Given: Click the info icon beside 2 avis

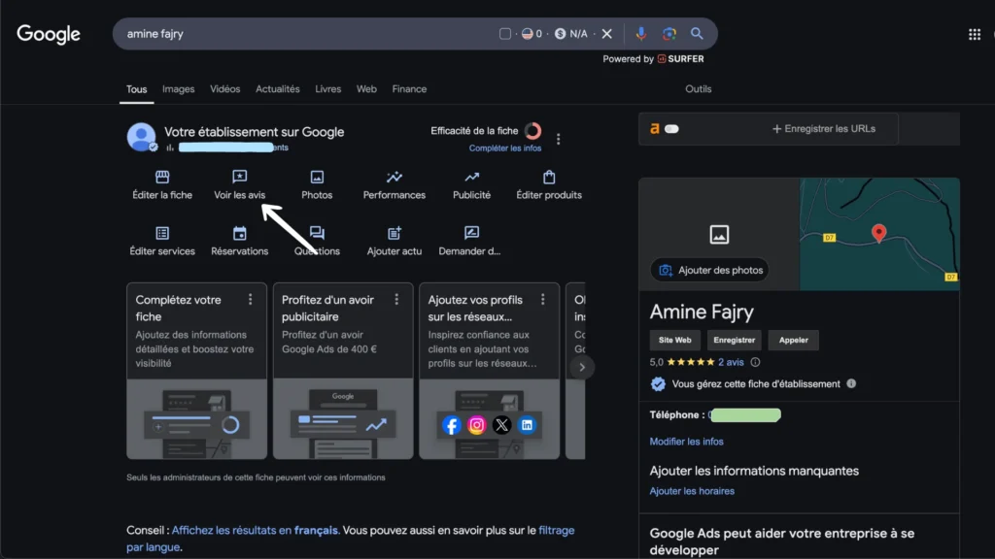Looking at the screenshot, I should pyautogui.click(x=755, y=362).
